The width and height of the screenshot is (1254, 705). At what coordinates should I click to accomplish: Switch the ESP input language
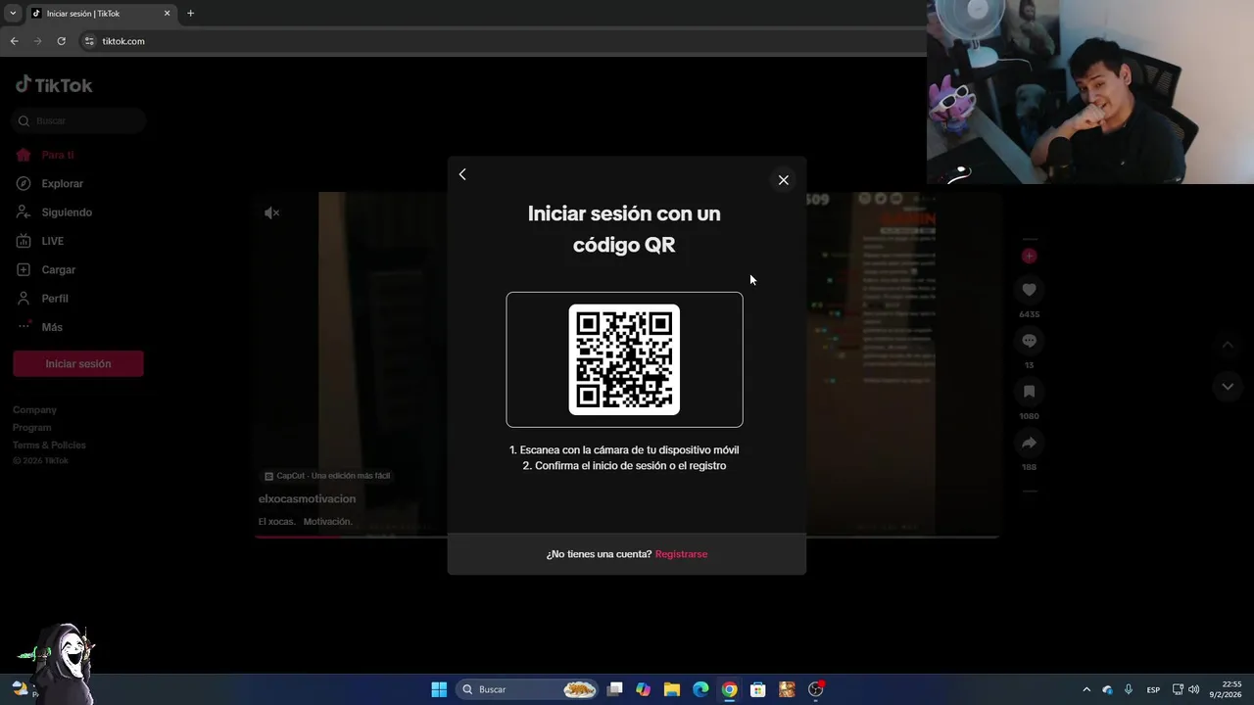click(1153, 689)
